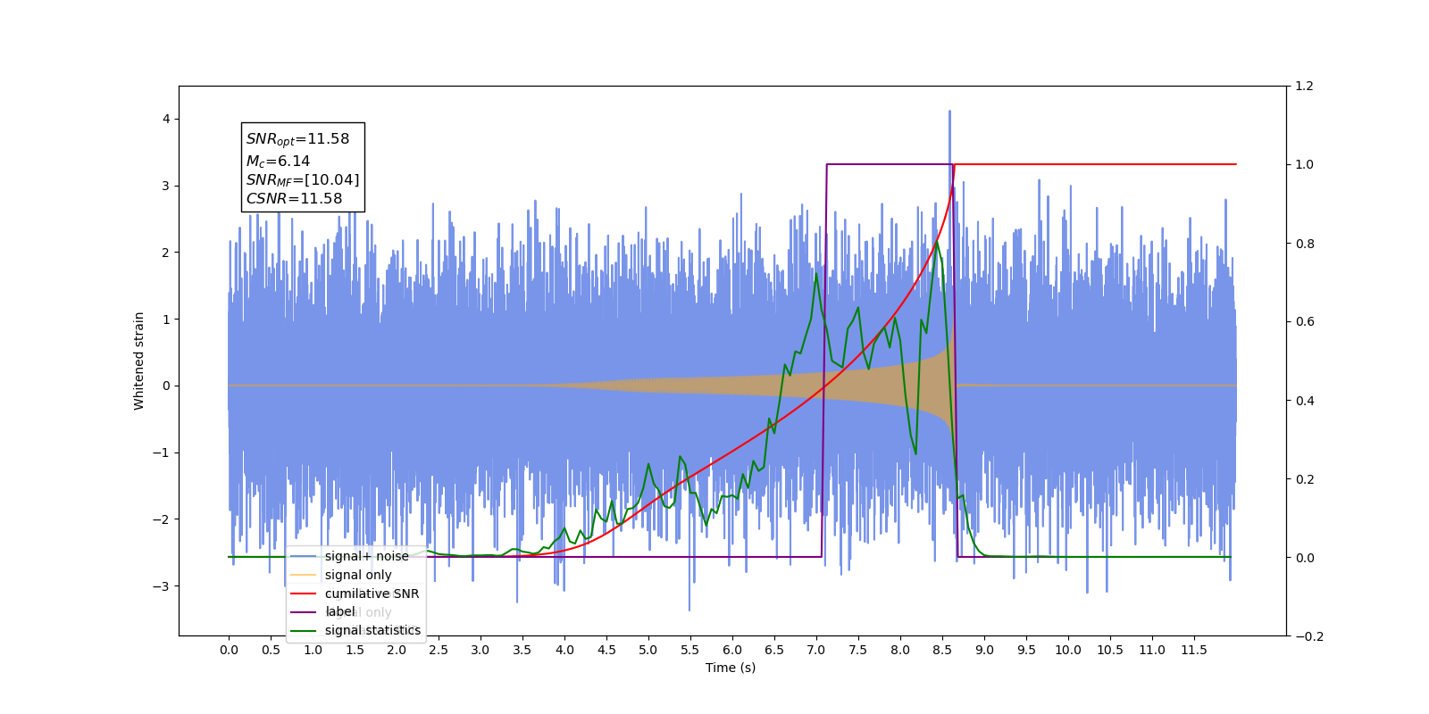Click the SNRMF=[10.04] annotation text
The image size is (1429, 714).
click(303, 180)
